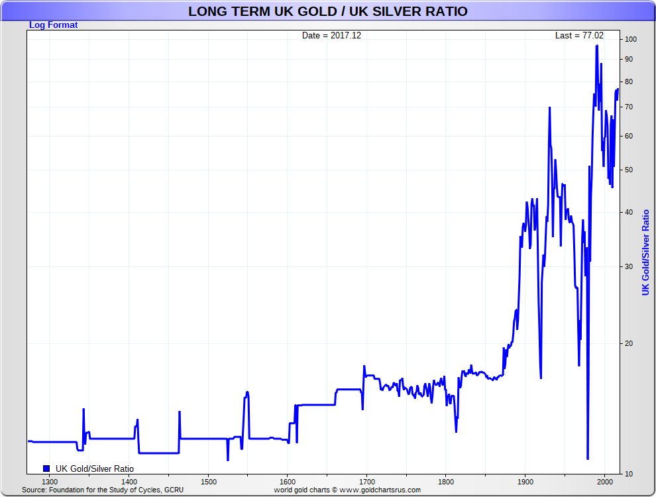The width and height of the screenshot is (656, 497).
Task: Click the y-axis label 10
Action: (x=629, y=474)
